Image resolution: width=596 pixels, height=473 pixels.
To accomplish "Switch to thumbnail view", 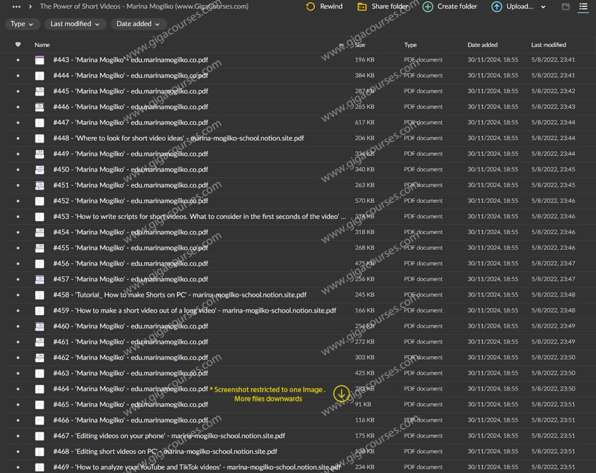I will tap(565, 7).
